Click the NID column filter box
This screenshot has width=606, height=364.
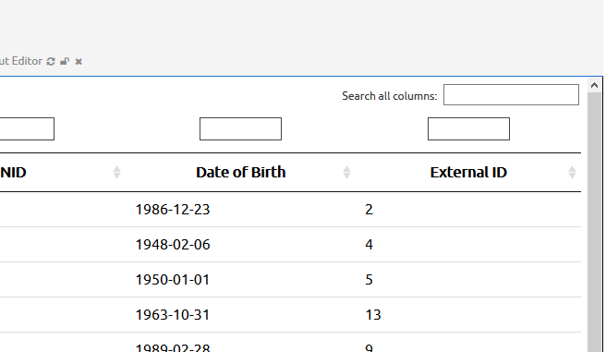pyautogui.click(x=27, y=128)
